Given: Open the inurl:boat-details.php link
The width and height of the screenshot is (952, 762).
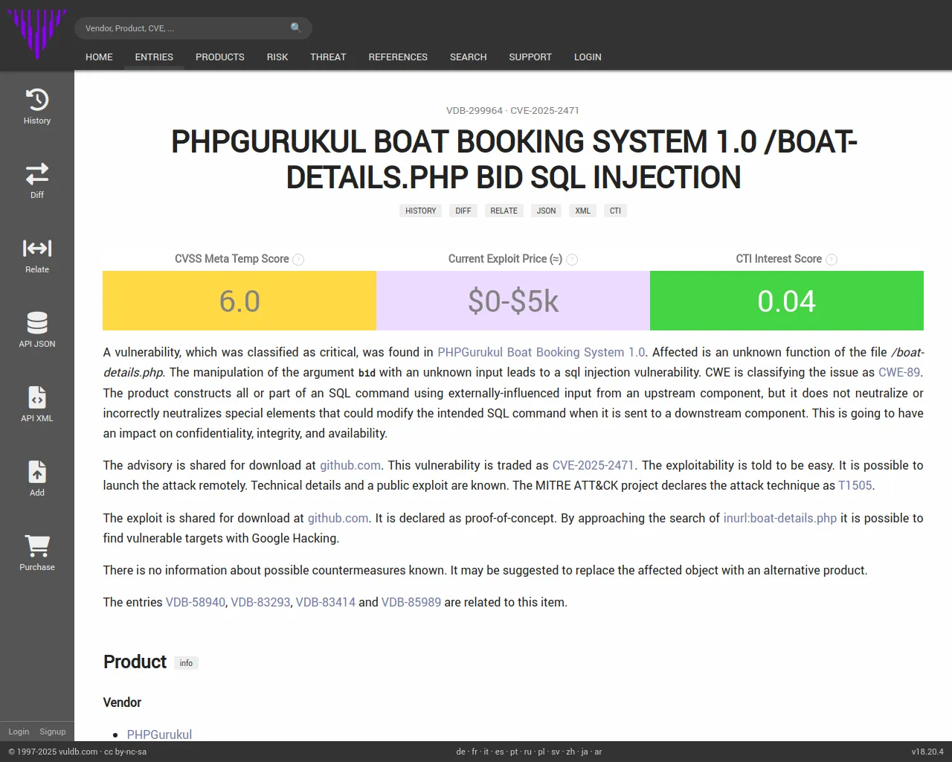Looking at the screenshot, I should point(780,518).
